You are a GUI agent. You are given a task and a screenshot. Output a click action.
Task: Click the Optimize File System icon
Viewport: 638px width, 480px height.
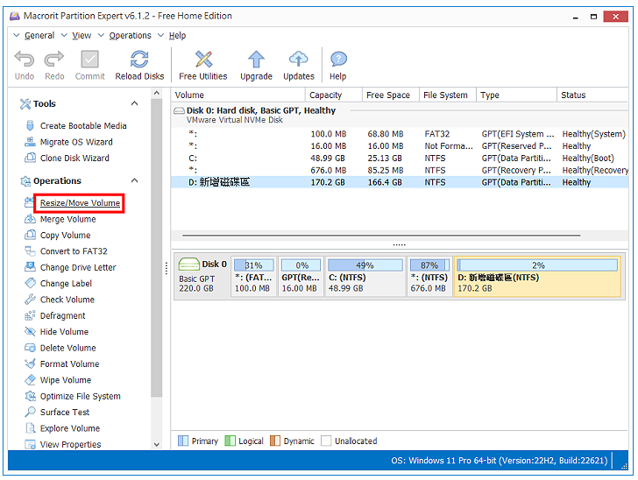30,396
